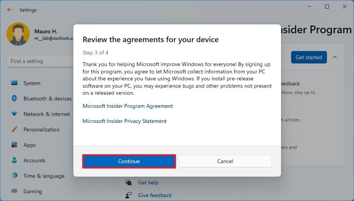Select Network & internet category

tap(46, 114)
